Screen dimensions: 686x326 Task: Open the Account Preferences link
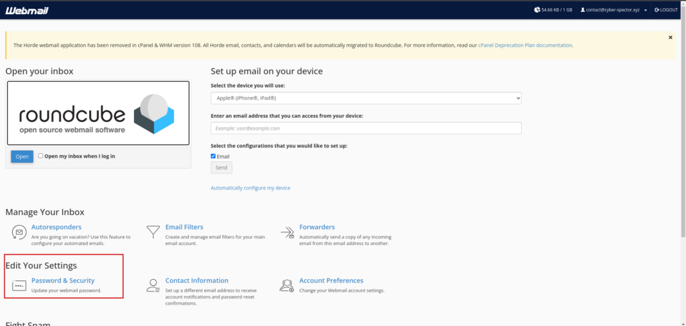tap(331, 280)
